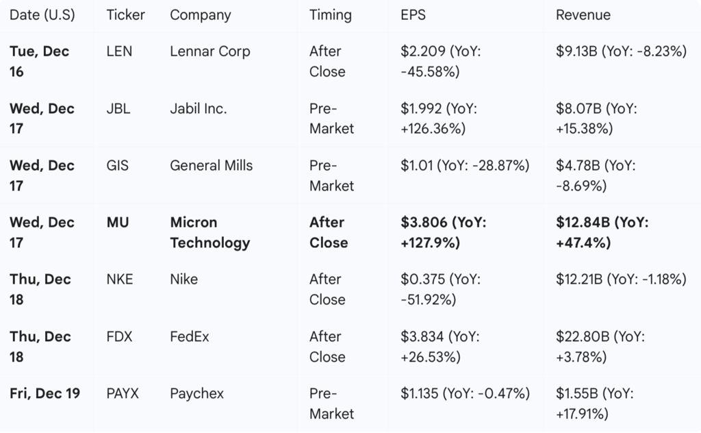This screenshot has width=701, height=433.
Task: Select the bold MU ticker cell
Action: click(118, 222)
